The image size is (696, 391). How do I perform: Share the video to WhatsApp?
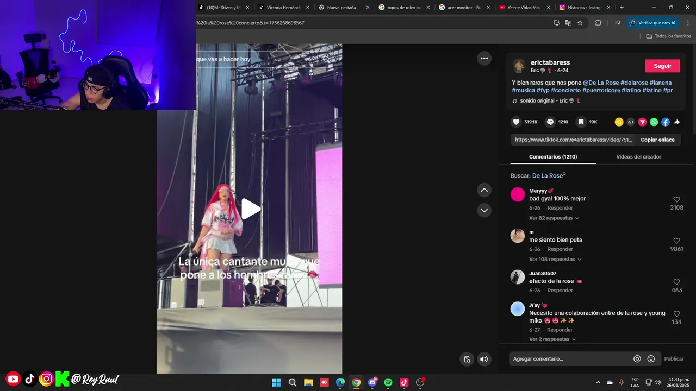(x=654, y=122)
